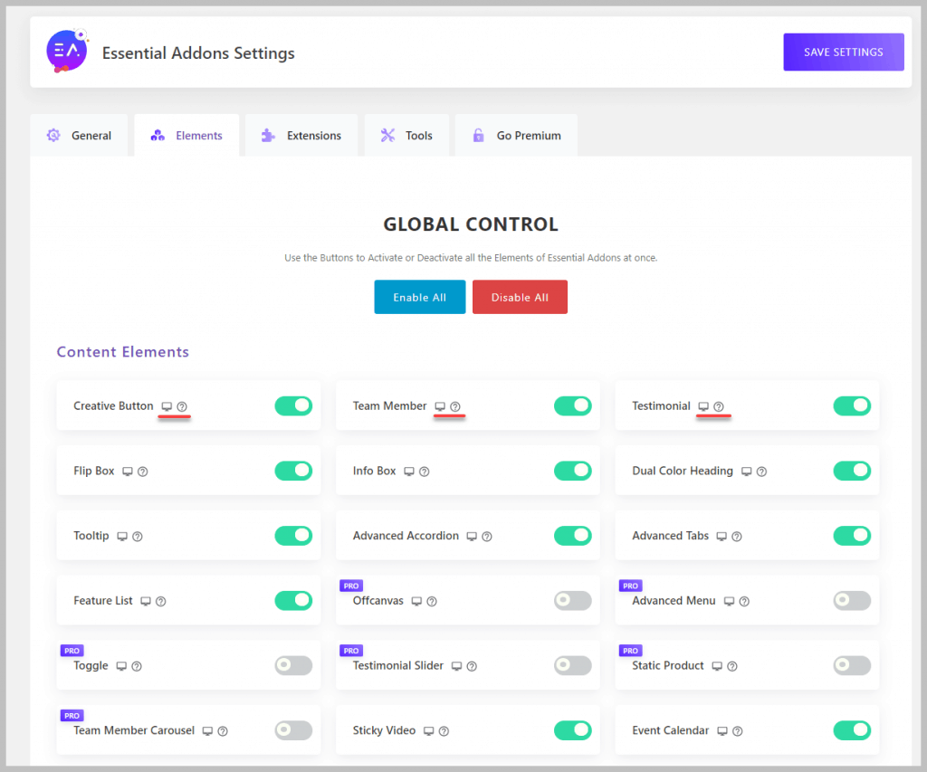Click the PRO badge on Offcanvas
The width and height of the screenshot is (927, 772).
click(x=351, y=586)
